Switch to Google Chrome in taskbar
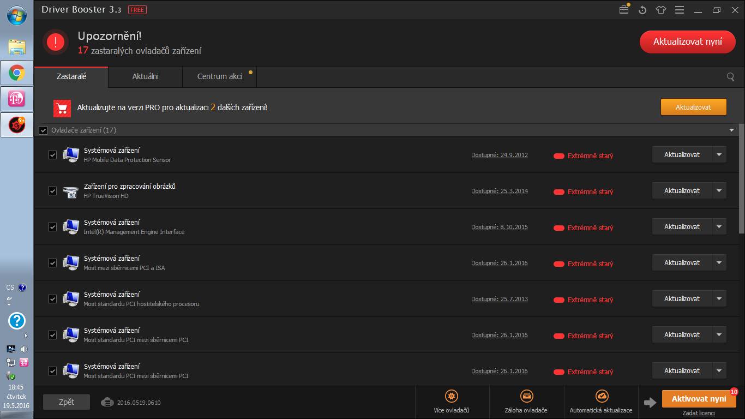 coord(17,73)
